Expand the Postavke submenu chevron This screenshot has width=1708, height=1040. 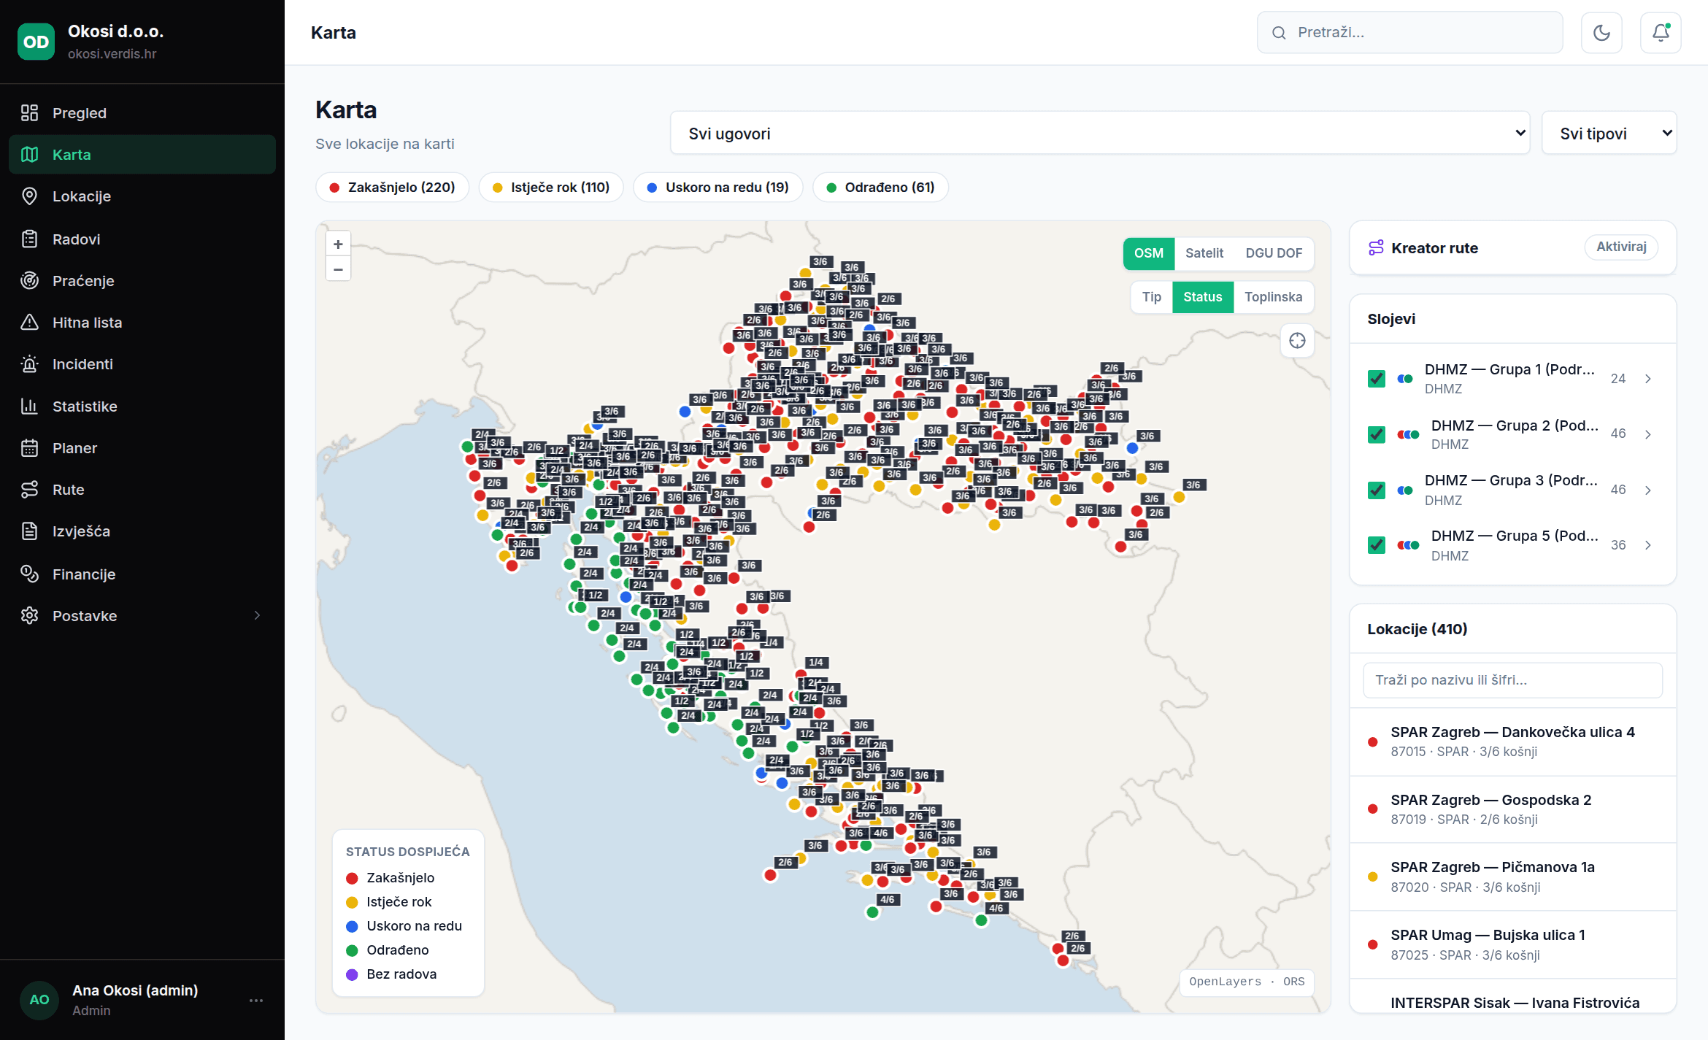click(x=257, y=615)
